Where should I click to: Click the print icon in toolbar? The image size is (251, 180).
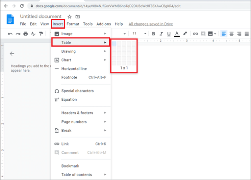tap(25, 34)
